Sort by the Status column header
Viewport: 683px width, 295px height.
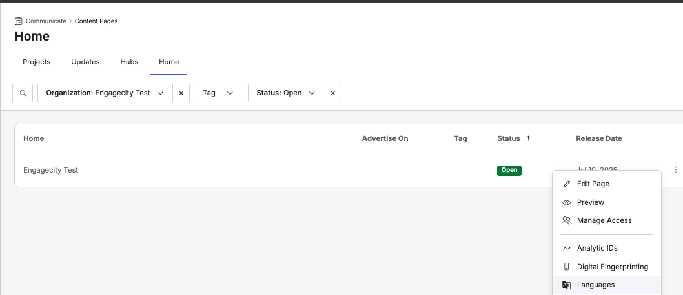pos(509,138)
